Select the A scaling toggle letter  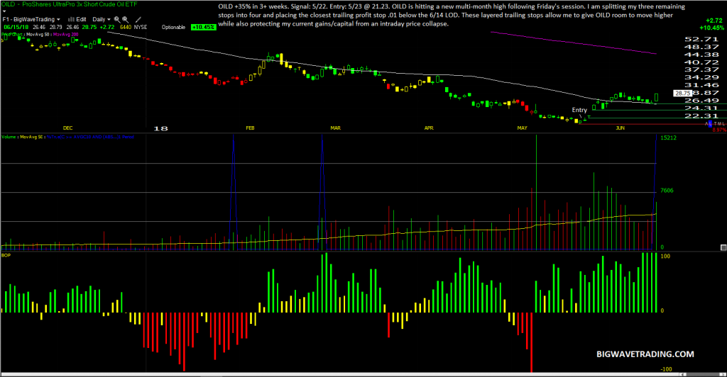706,124
